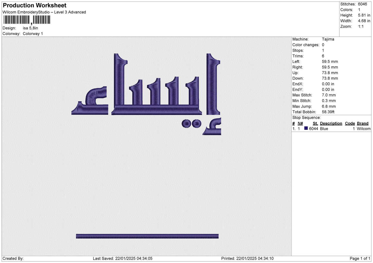373x263 pixels.
Task: Click the Zoom value 1:1
Action: [361, 27]
